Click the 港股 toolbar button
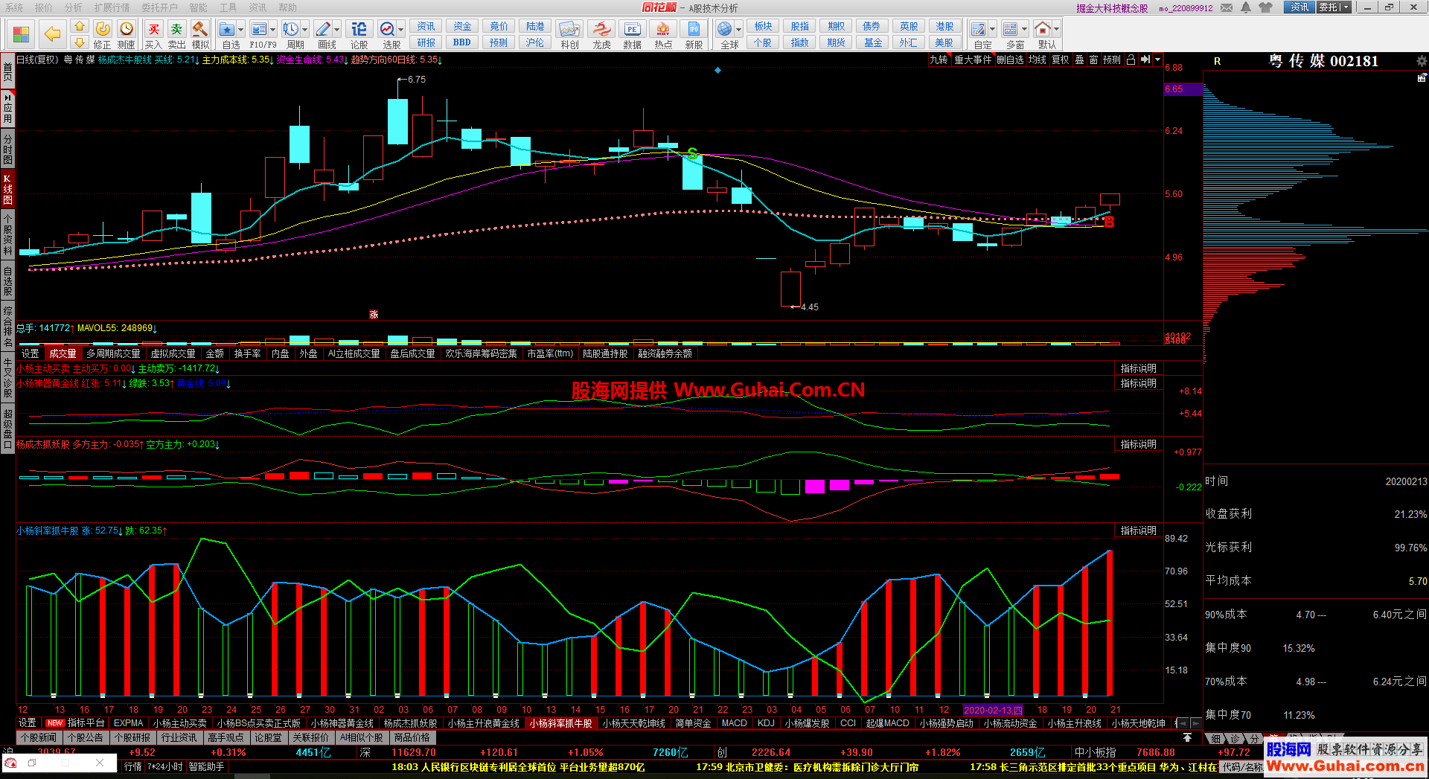The image size is (1429, 779). tap(944, 26)
